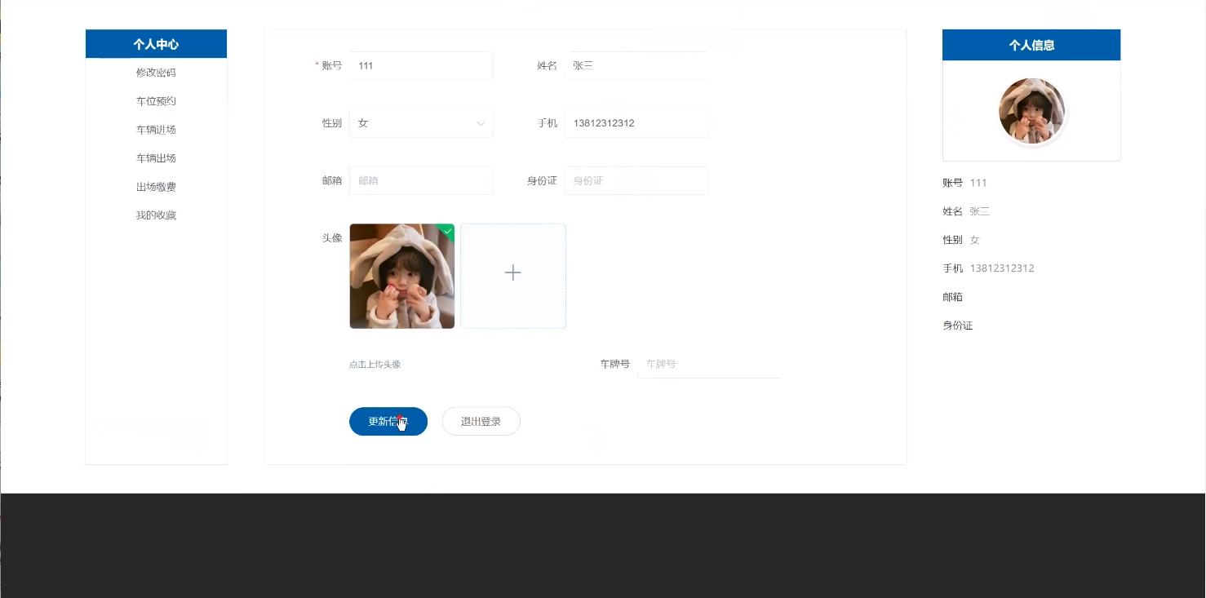This screenshot has height=598, width=1206.
Task: Open 我的收藏 in sidebar
Action: (x=156, y=215)
